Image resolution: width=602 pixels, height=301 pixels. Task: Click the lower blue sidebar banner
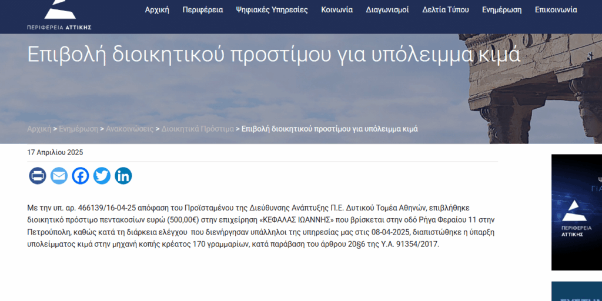pyautogui.click(x=577, y=292)
